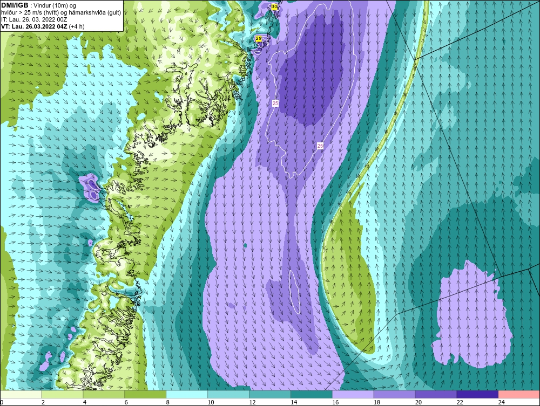Select the 10–12 m/s turquoise legend swatch

(228, 394)
